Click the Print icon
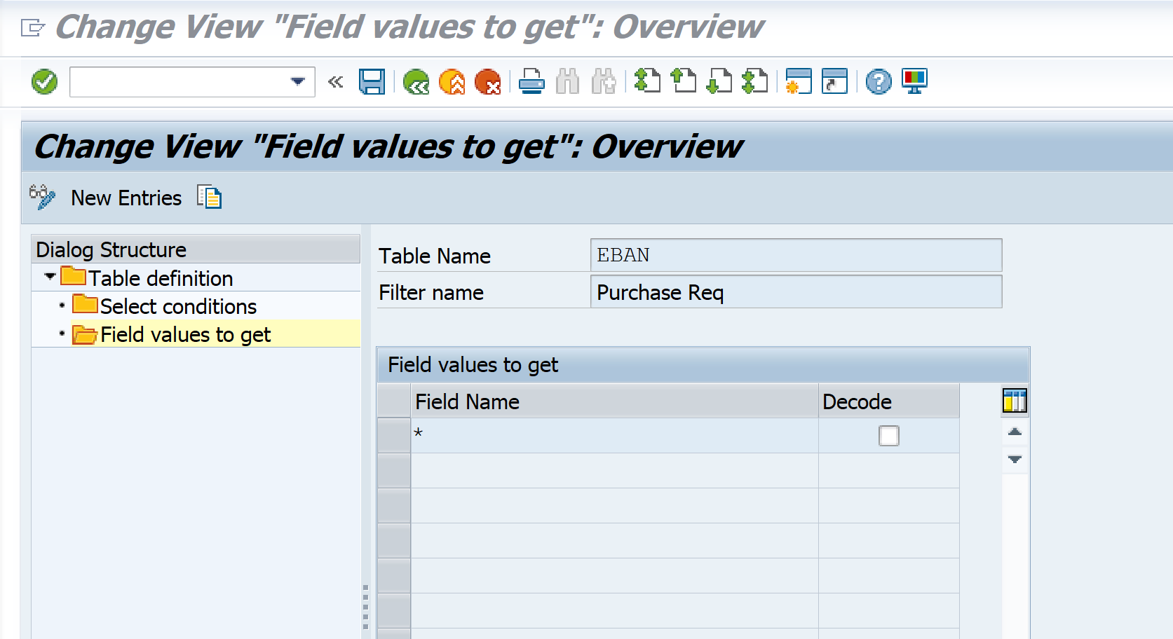The height and width of the screenshot is (639, 1173). pyautogui.click(x=531, y=82)
